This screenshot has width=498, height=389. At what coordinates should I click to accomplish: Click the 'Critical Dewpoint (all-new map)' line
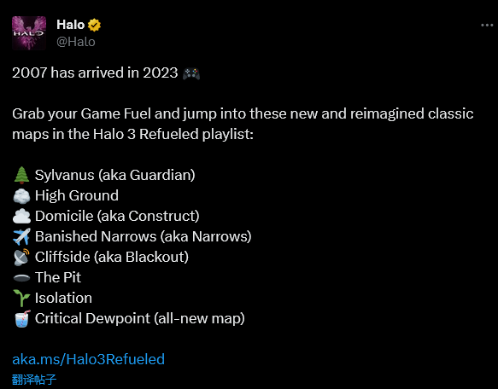(140, 318)
